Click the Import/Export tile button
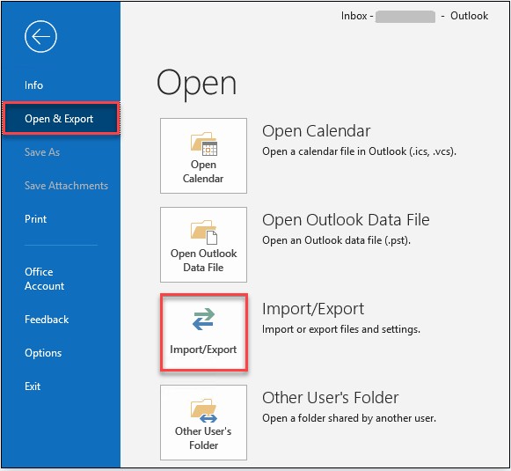Viewport: 511px width, 471px height. coord(204,333)
